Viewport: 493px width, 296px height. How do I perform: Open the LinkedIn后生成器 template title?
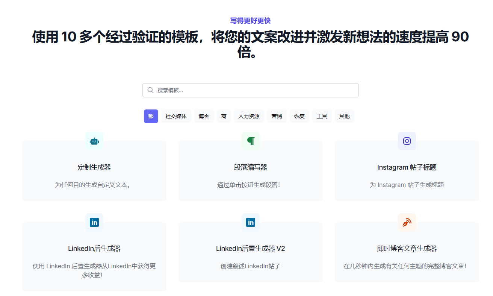click(94, 249)
